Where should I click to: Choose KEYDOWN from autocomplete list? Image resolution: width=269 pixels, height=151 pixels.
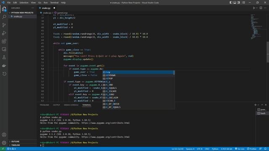tap(138, 75)
